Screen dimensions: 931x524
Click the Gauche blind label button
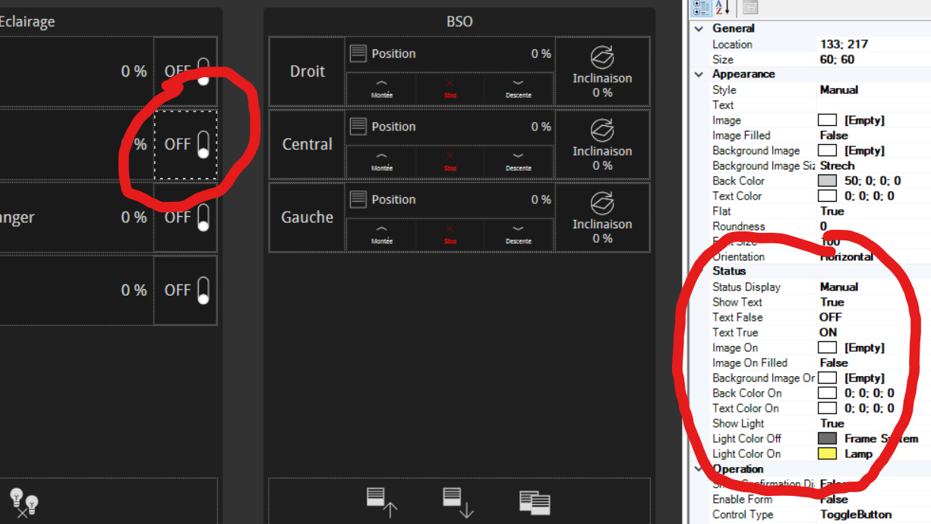307,218
